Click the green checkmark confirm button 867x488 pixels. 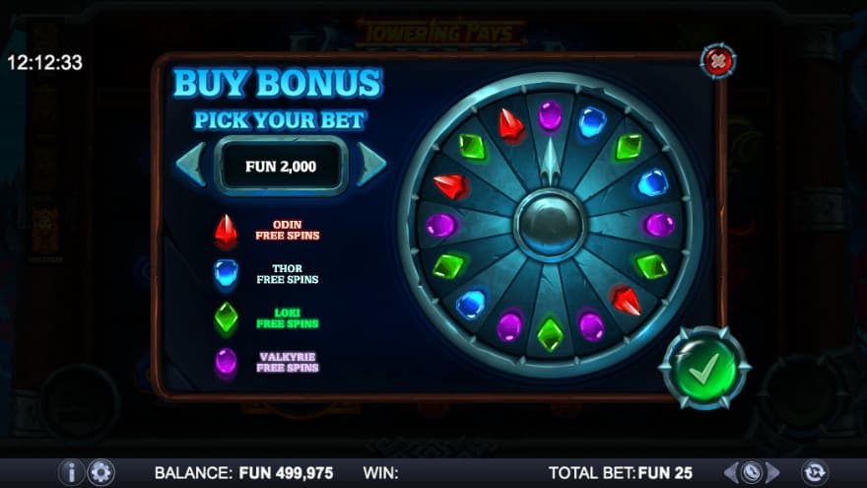tap(703, 368)
